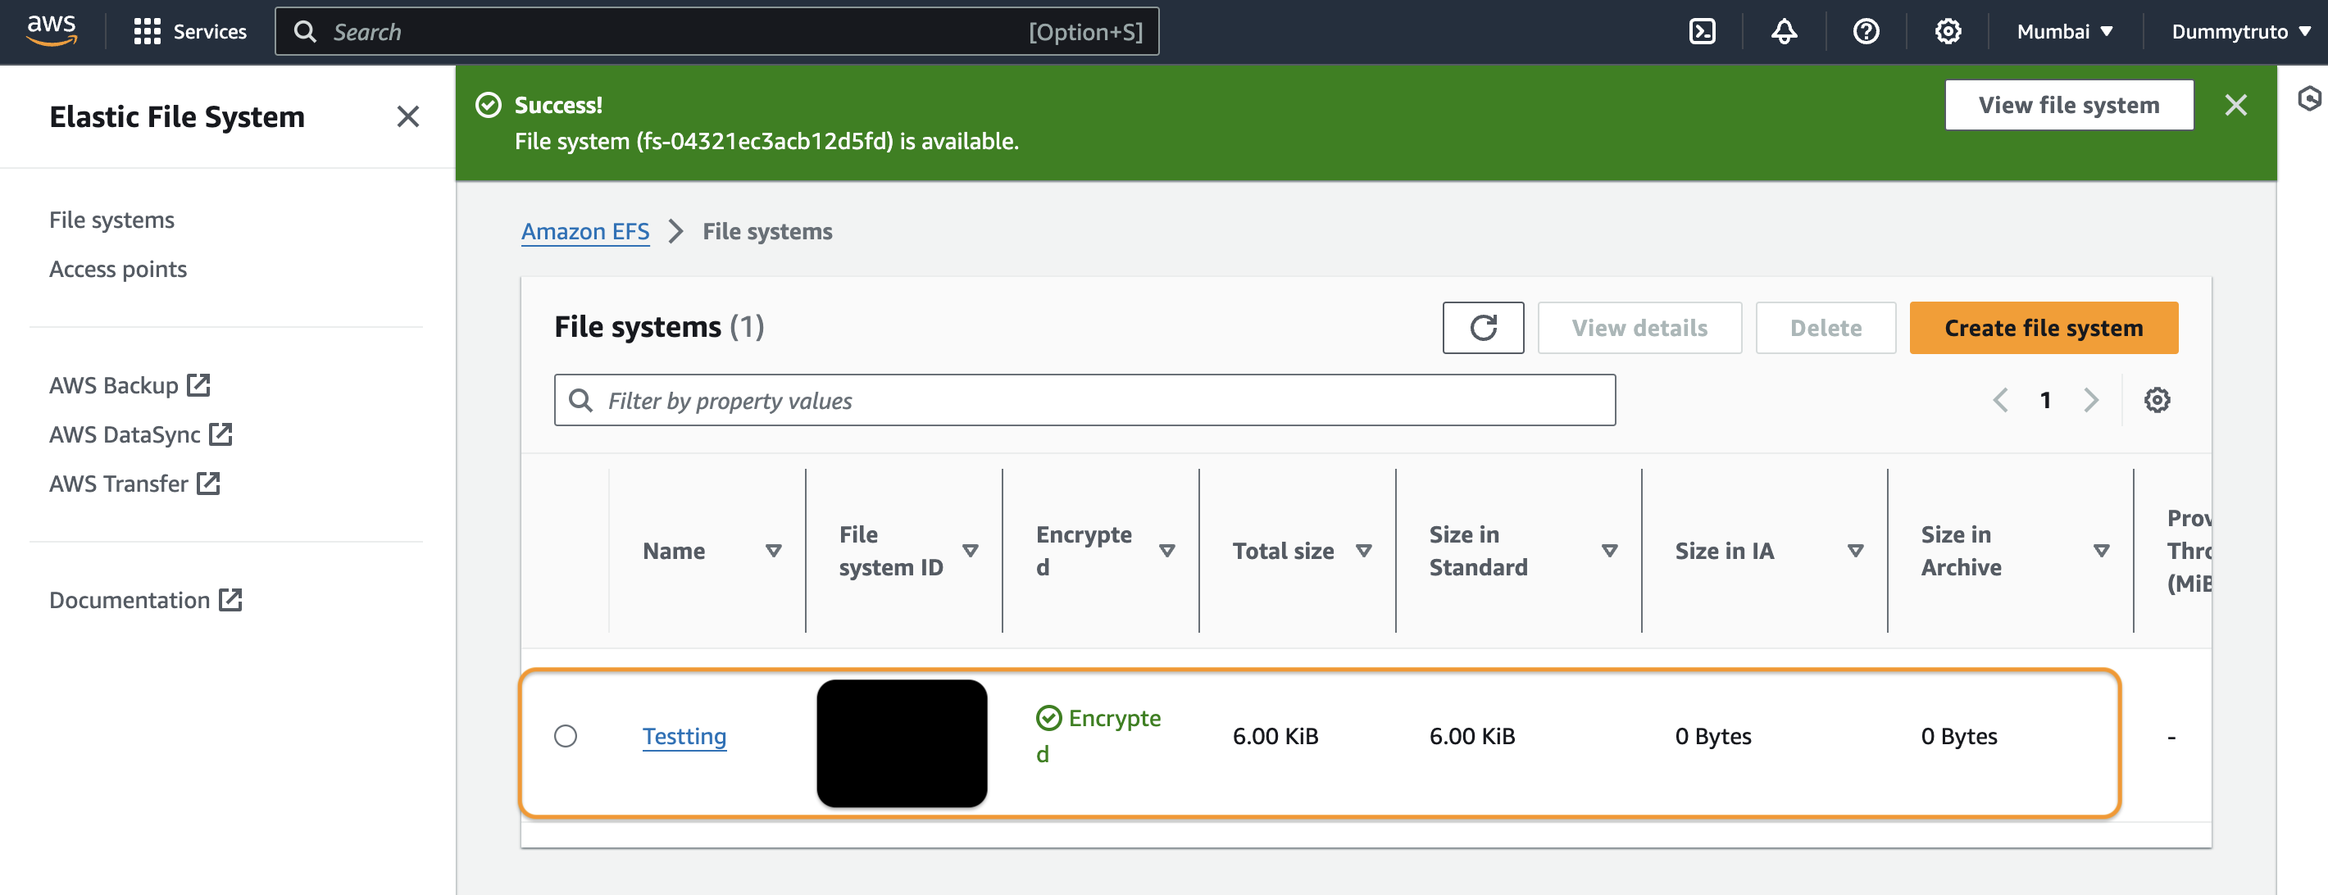Viewport: 2328px width, 895px height.
Task: Click the Filter by property values field
Action: [x=1084, y=400]
